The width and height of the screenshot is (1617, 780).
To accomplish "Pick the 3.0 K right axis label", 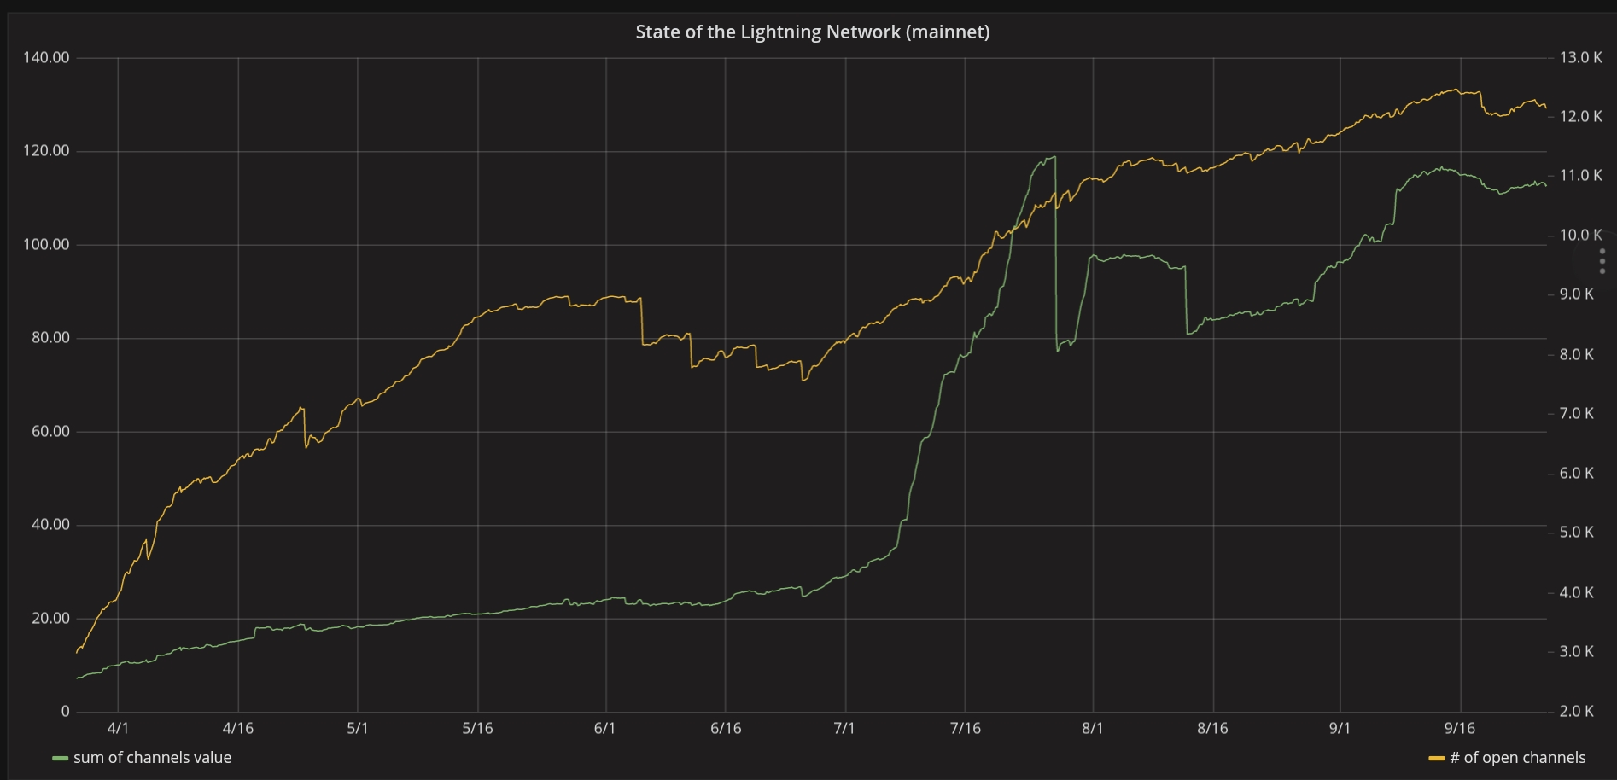I will click(x=1576, y=652).
